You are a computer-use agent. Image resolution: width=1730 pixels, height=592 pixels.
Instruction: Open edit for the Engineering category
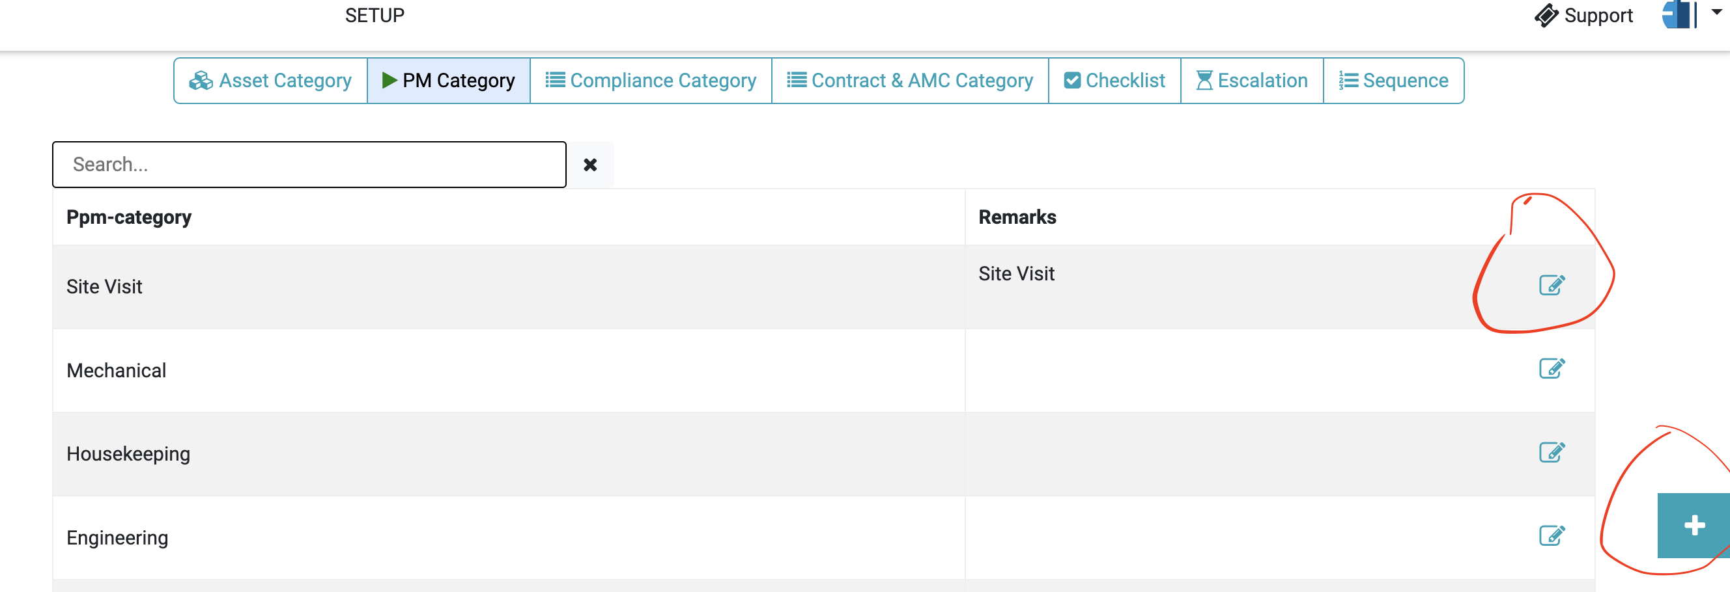tap(1552, 535)
